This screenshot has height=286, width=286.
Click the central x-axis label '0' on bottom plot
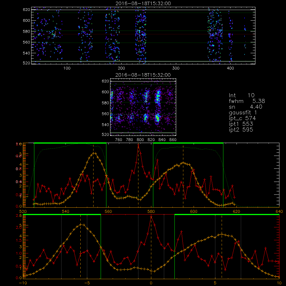coord(151,283)
